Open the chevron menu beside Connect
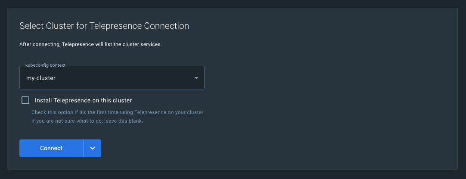This screenshot has height=179, width=466. click(93, 148)
